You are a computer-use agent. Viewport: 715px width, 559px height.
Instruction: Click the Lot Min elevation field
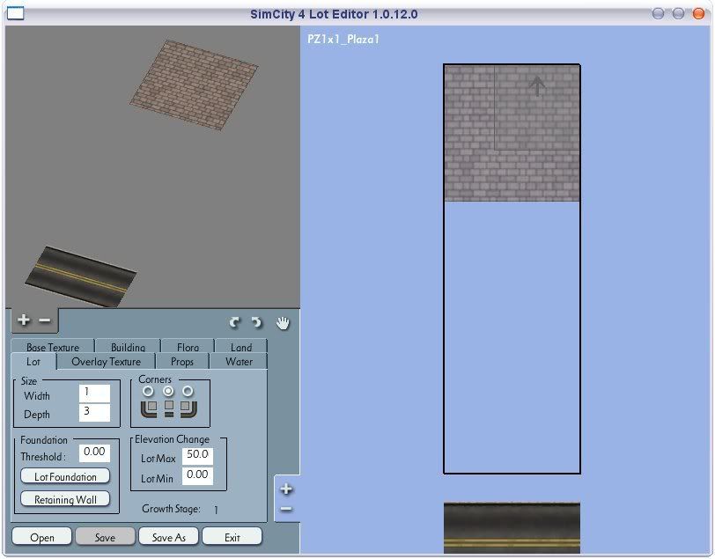tap(197, 475)
